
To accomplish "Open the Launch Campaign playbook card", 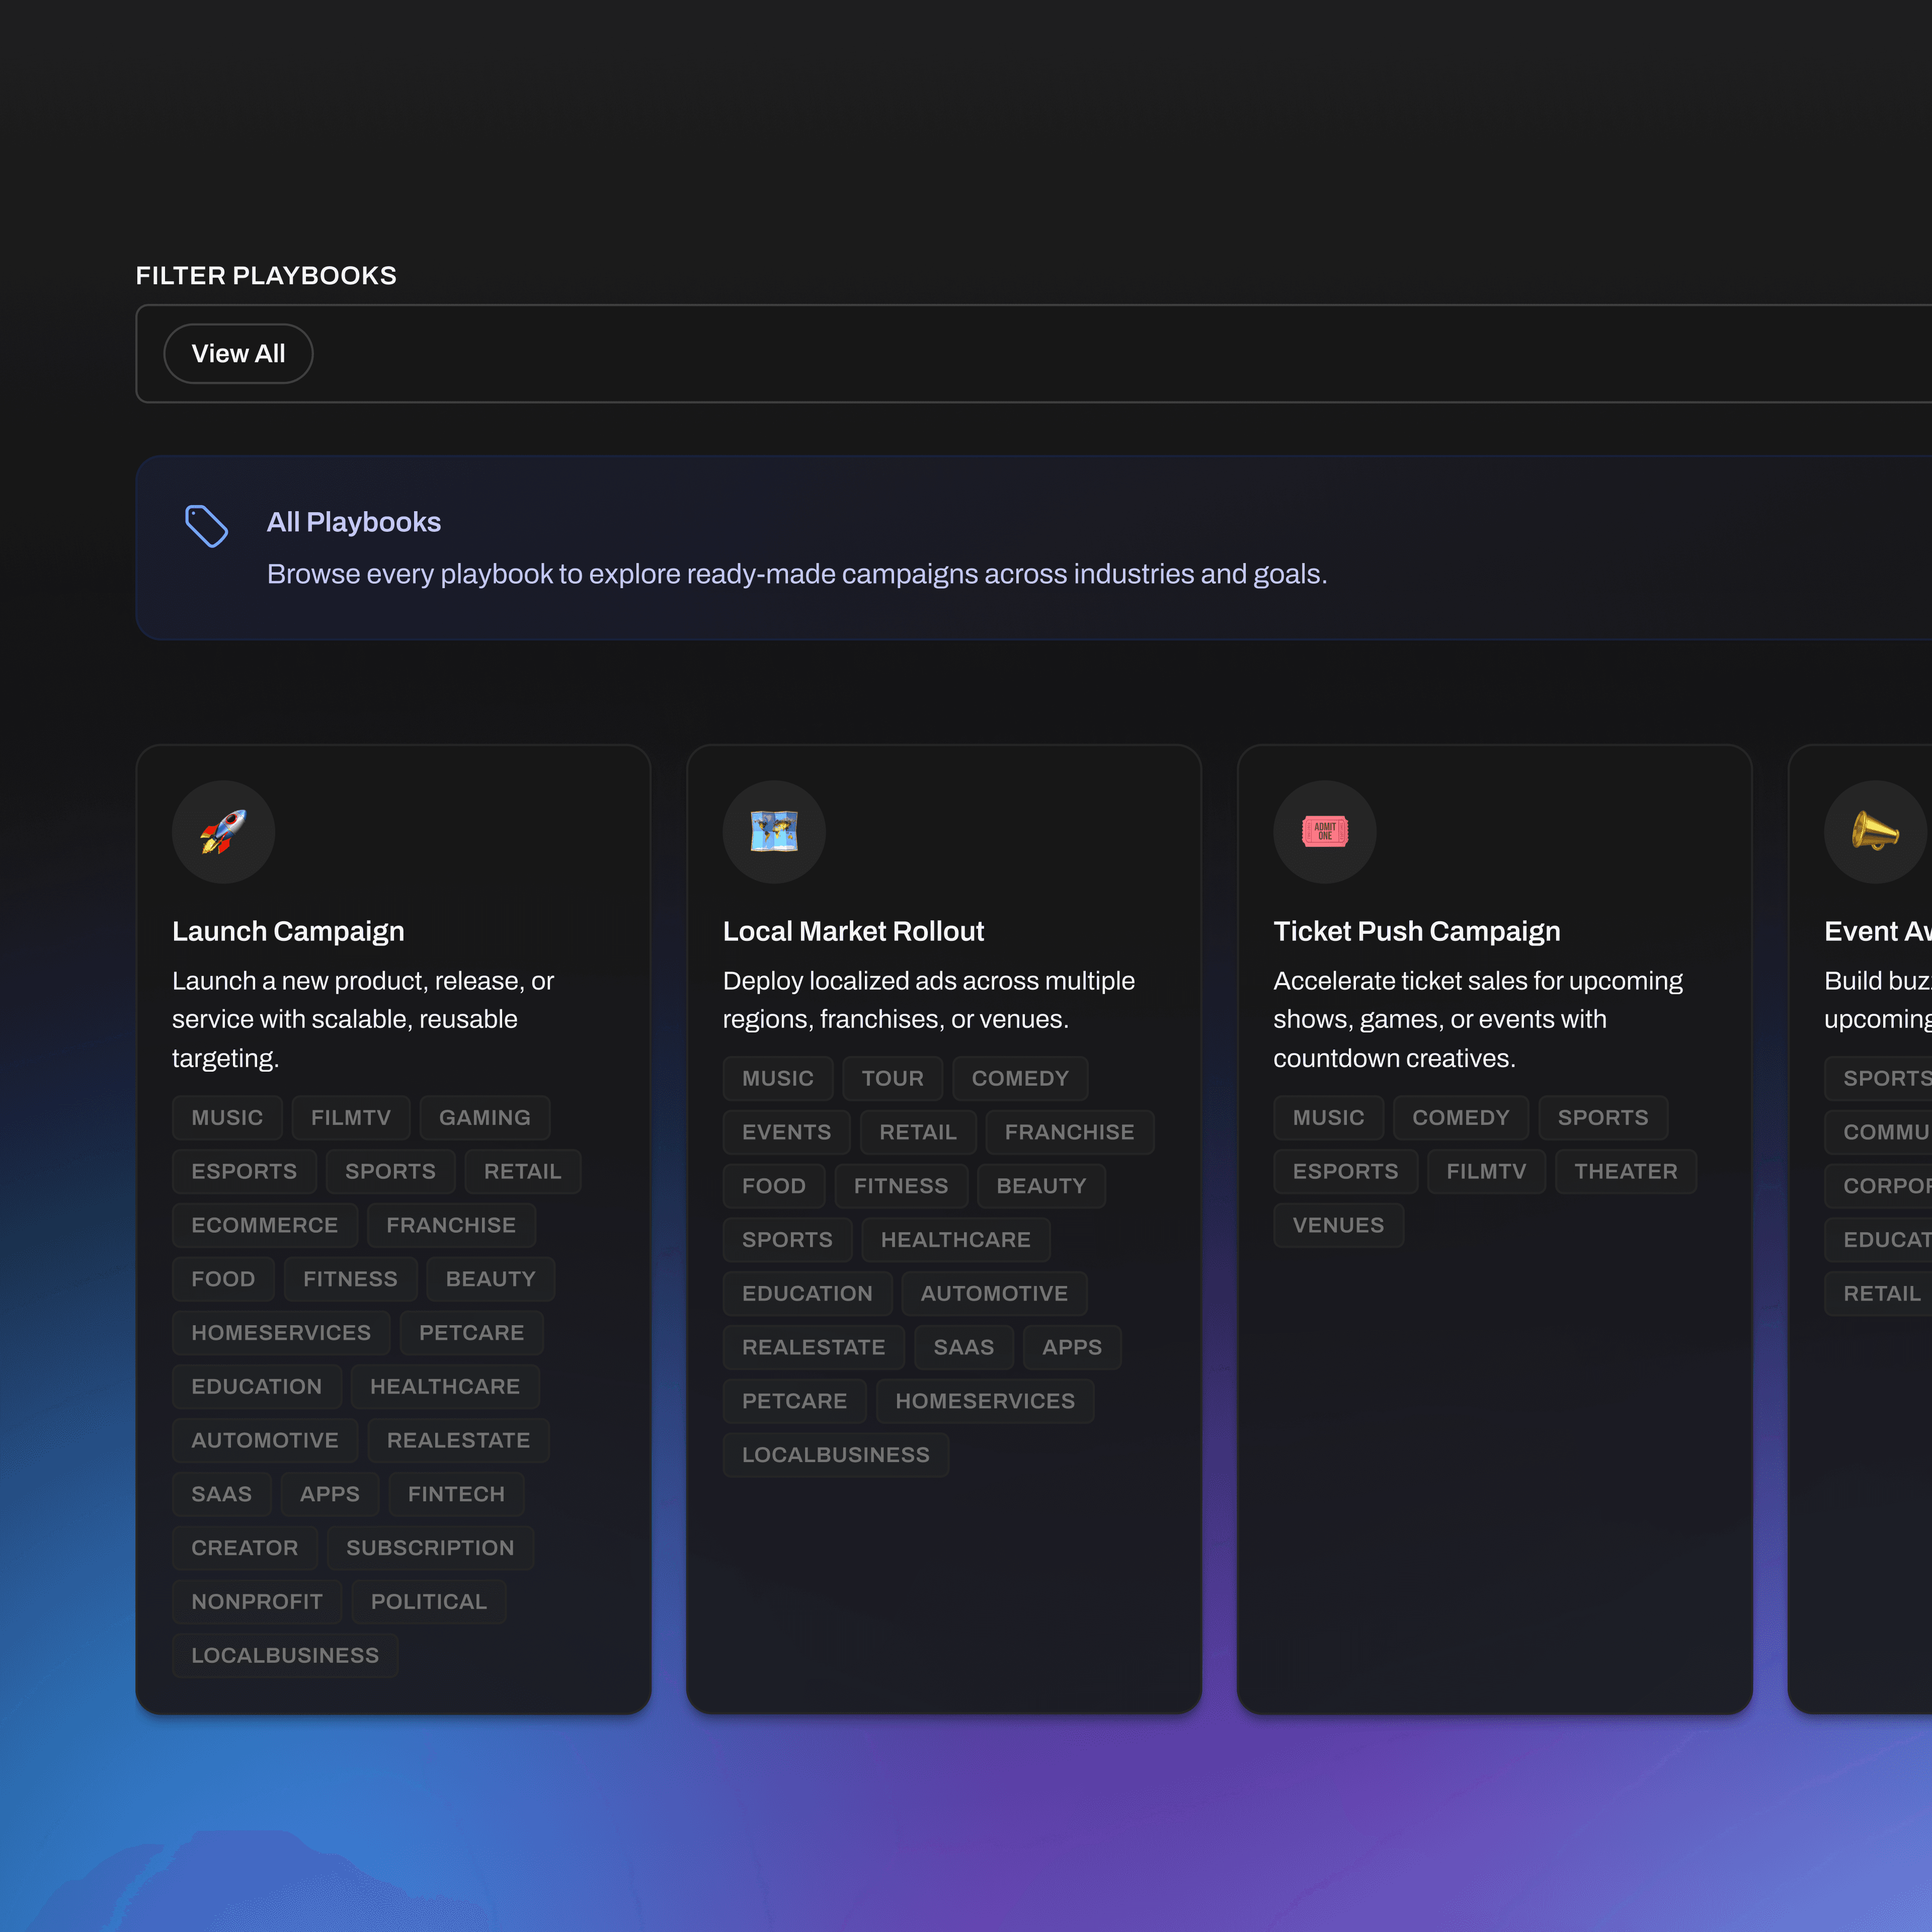I will point(288,930).
